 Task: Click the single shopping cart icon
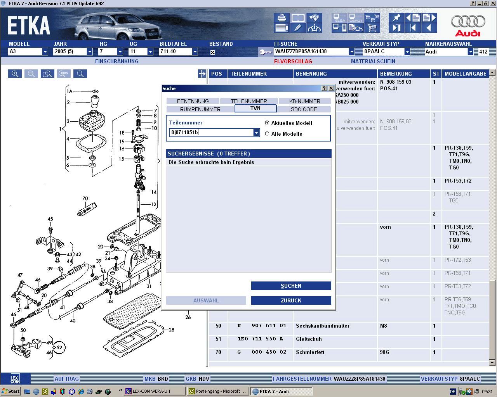(x=372, y=28)
